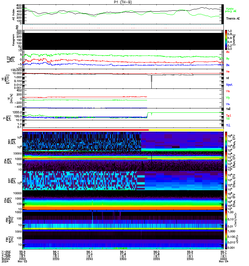Click the ESA electrons Eflux color bar
Viewport: 249px width, 266px height.
point(226,200)
